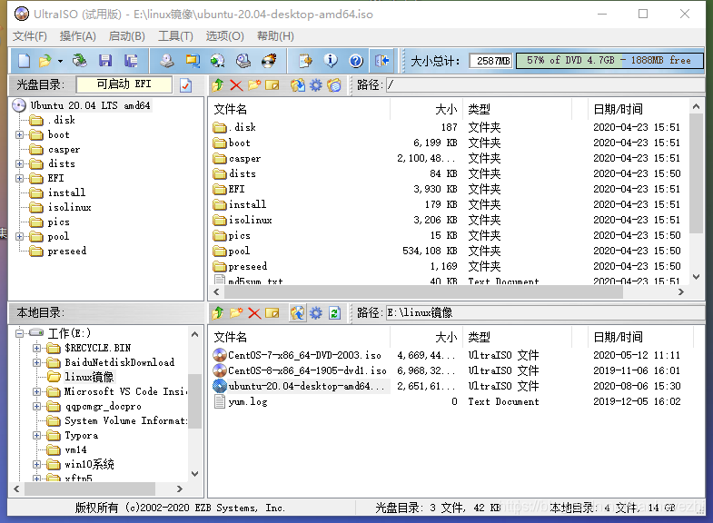Click Add-to-image icon in local pane toolbar
The image size is (713, 523).
[298, 313]
